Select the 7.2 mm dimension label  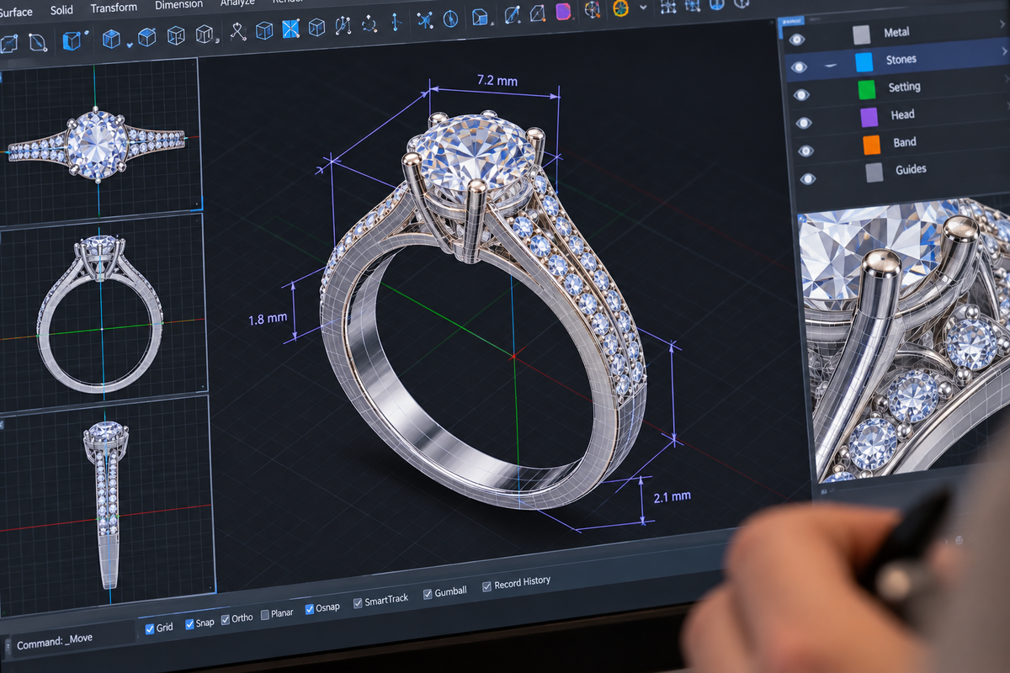tap(497, 82)
